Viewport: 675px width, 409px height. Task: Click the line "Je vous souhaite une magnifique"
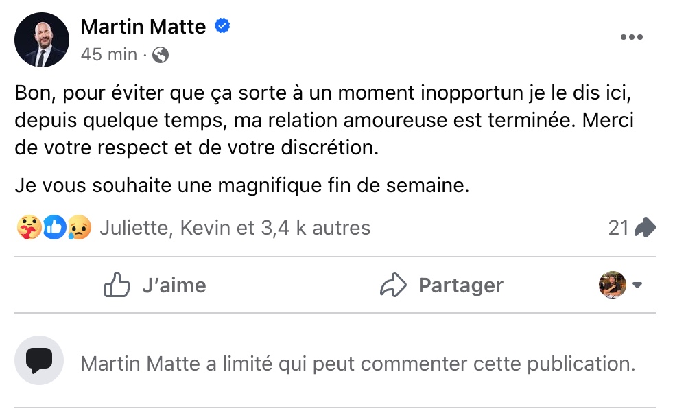pos(241,186)
